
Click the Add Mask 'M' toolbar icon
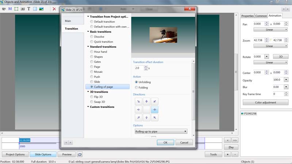tap(10, 9)
